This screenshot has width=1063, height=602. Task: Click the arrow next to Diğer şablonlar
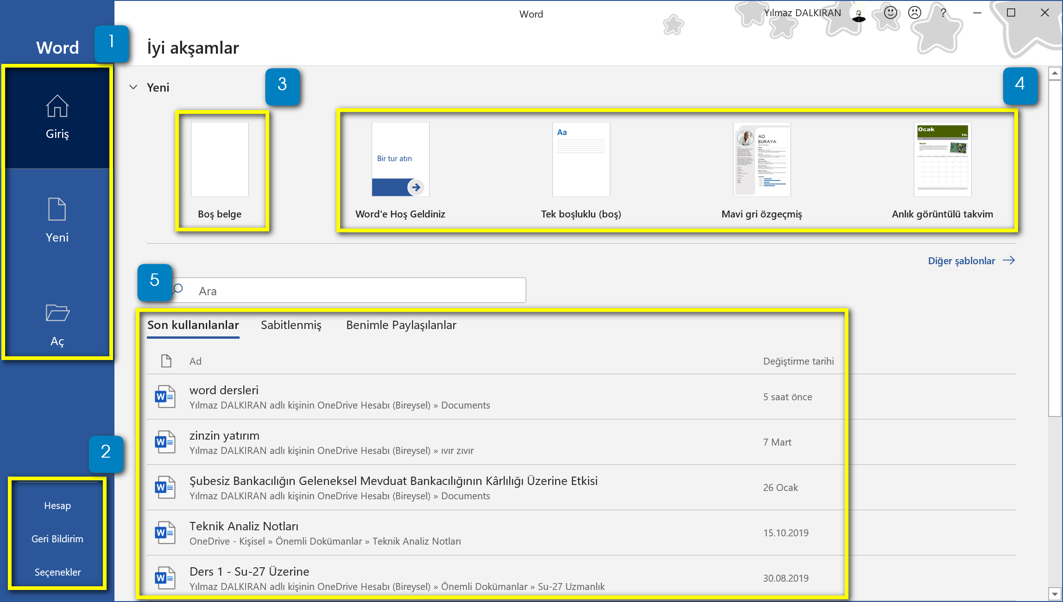point(1009,261)
